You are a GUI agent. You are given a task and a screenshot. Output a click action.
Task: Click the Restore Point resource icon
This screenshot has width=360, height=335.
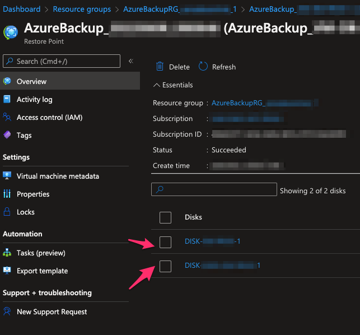click(x=11, y=32)
